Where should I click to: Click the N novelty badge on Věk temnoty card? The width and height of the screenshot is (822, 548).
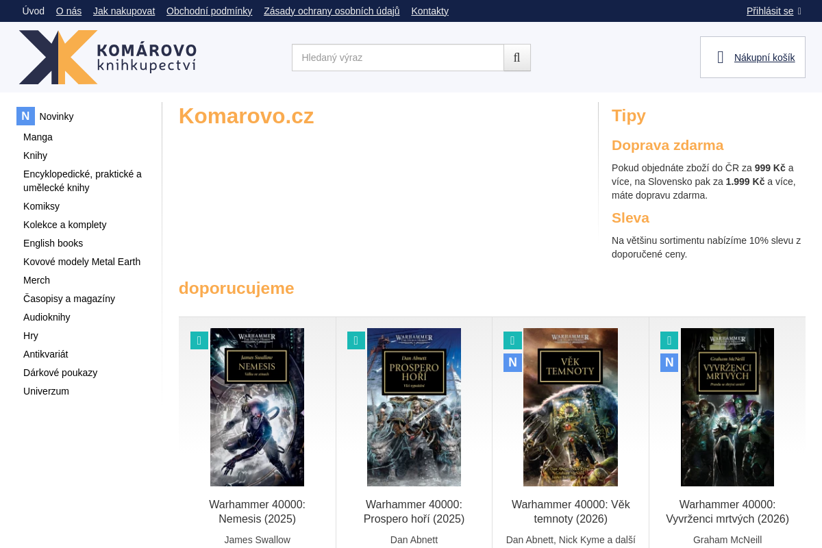pyautogui.click(x=512, y=362)
